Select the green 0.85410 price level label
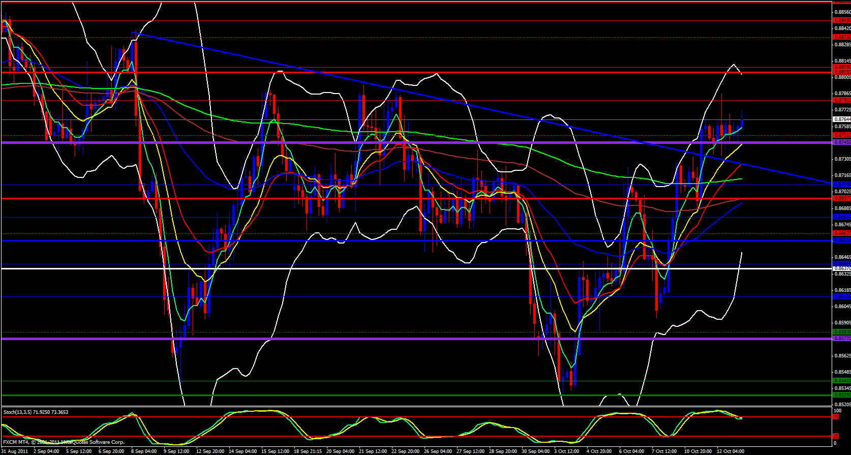 842,381
